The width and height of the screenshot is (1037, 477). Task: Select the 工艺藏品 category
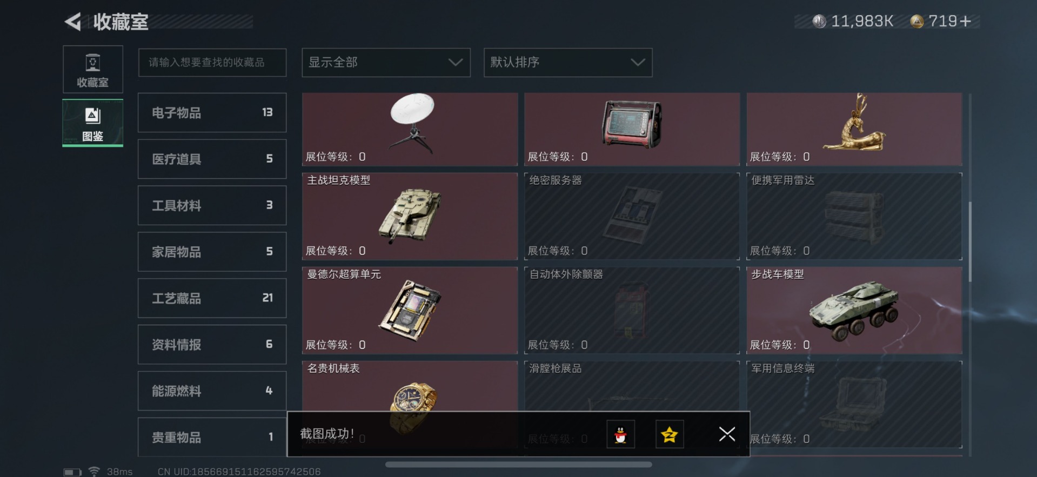[x=212, y=298]
